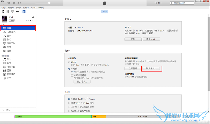Click the green 应用程序 storage bar segment

[53, 117]
